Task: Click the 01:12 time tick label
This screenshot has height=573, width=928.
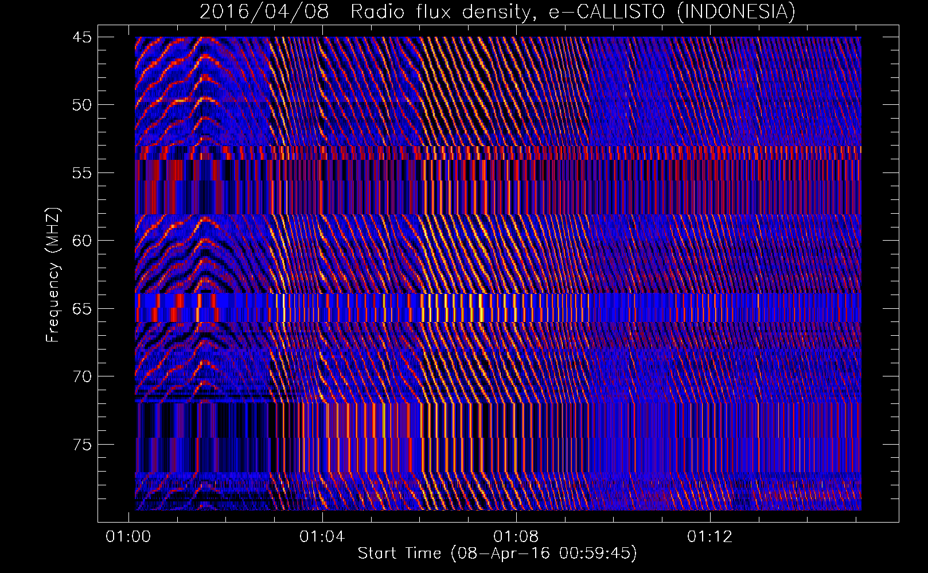Action: (x=710, y=537)
